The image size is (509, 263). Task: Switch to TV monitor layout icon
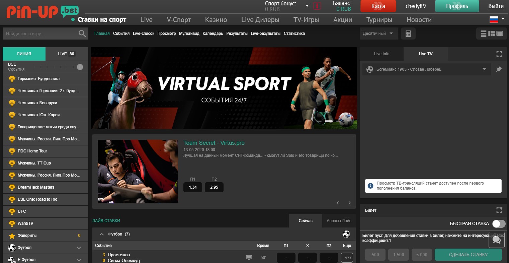pos(500,34)
